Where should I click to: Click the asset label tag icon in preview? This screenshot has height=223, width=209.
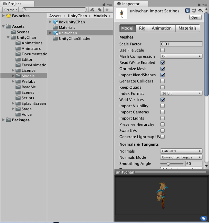203,218
